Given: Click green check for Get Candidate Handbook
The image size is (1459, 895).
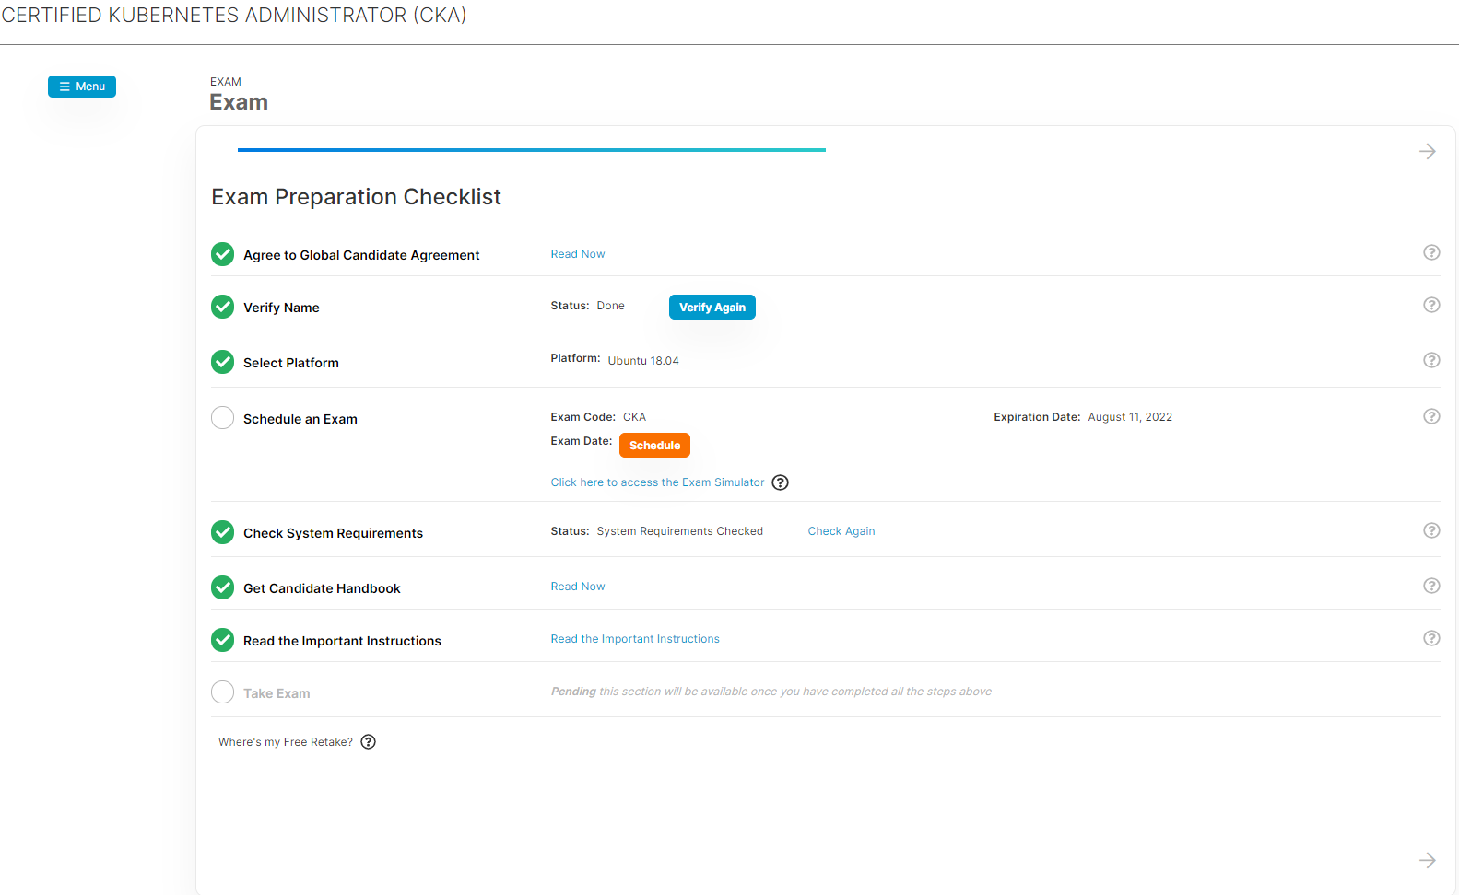Looking at the screenshot, I should click(222, 587).
